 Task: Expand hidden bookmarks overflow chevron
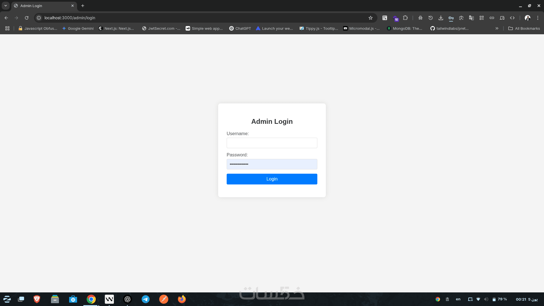(x=497, y=28)
